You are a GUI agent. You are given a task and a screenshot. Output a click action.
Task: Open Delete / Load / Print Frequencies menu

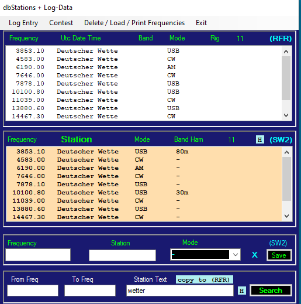pos(134,23)
